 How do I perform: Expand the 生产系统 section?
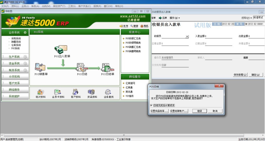click(x=25, y=57)
